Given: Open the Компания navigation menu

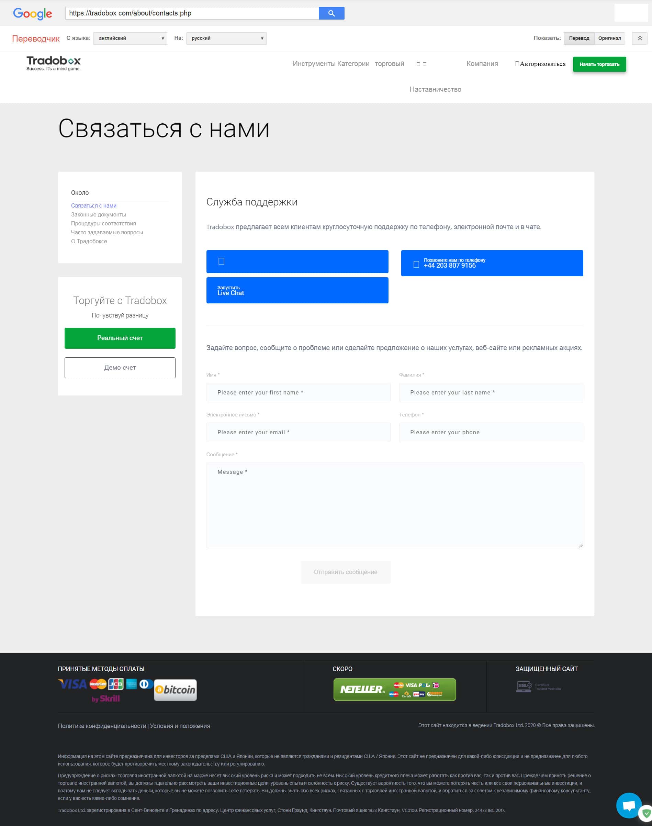Looking at the screenshot, I should point(482,64).
